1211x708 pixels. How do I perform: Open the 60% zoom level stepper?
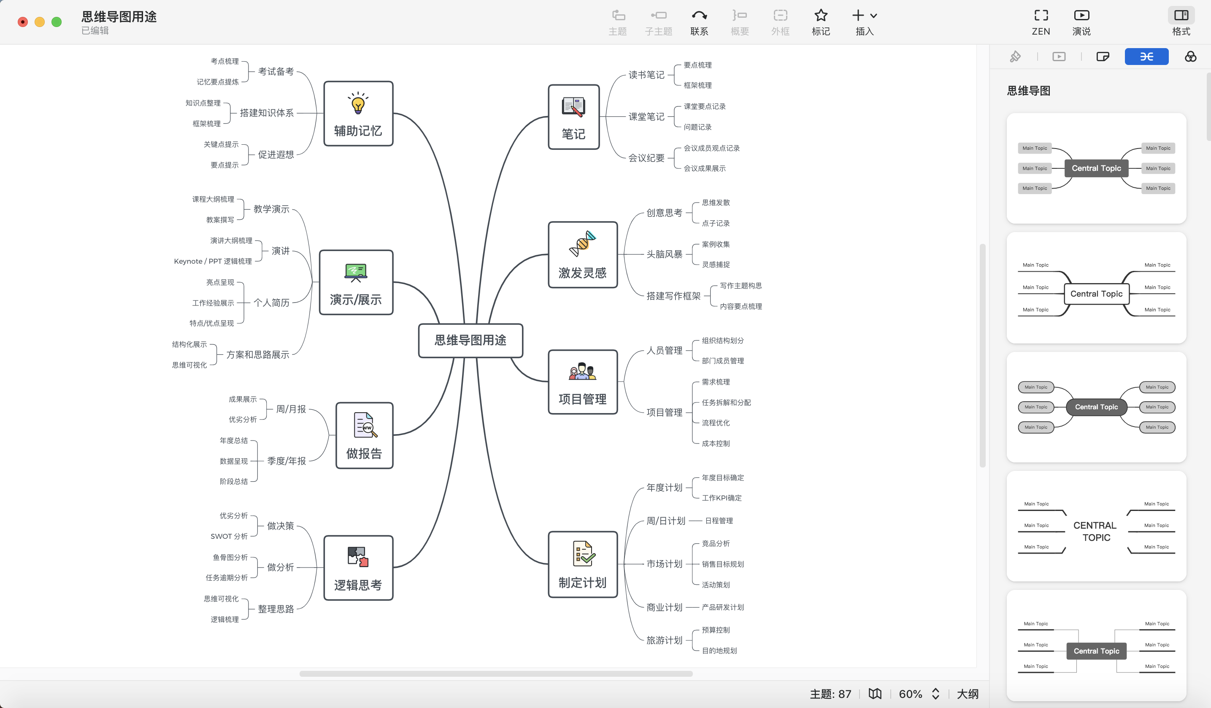(x=935, y=694)
